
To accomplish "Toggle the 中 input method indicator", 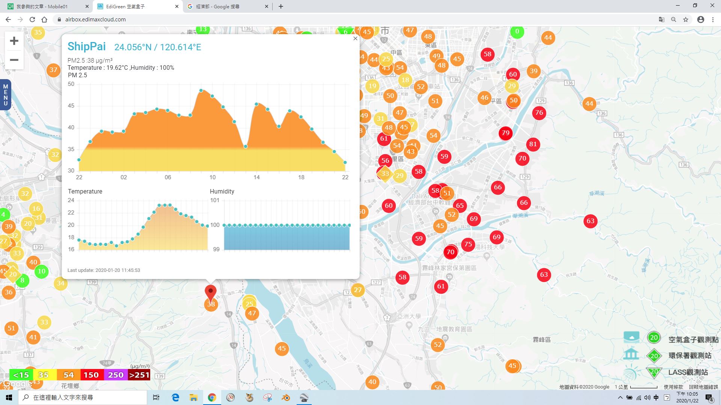I will [656, 397].
